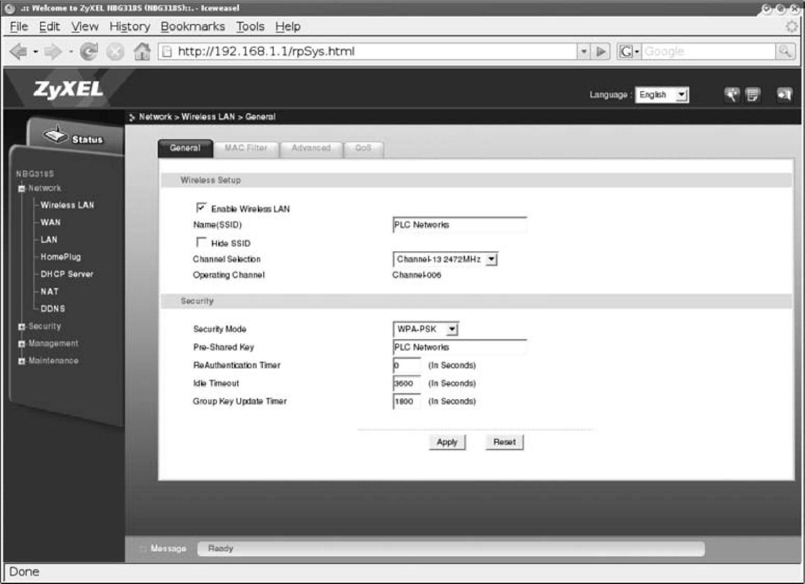
Task: Click the Wireless Setup section heading
Action: (x=211, y=181)
